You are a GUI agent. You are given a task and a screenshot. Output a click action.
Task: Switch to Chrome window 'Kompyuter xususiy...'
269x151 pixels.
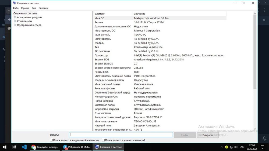click(45, 147)
